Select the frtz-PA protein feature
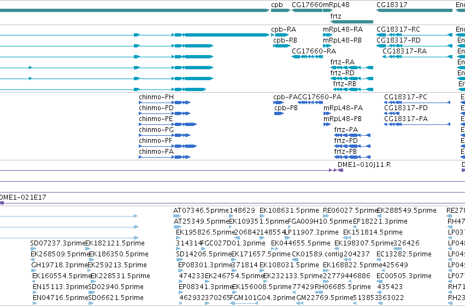This screenshot has width=465, height=306. (352, 135)
